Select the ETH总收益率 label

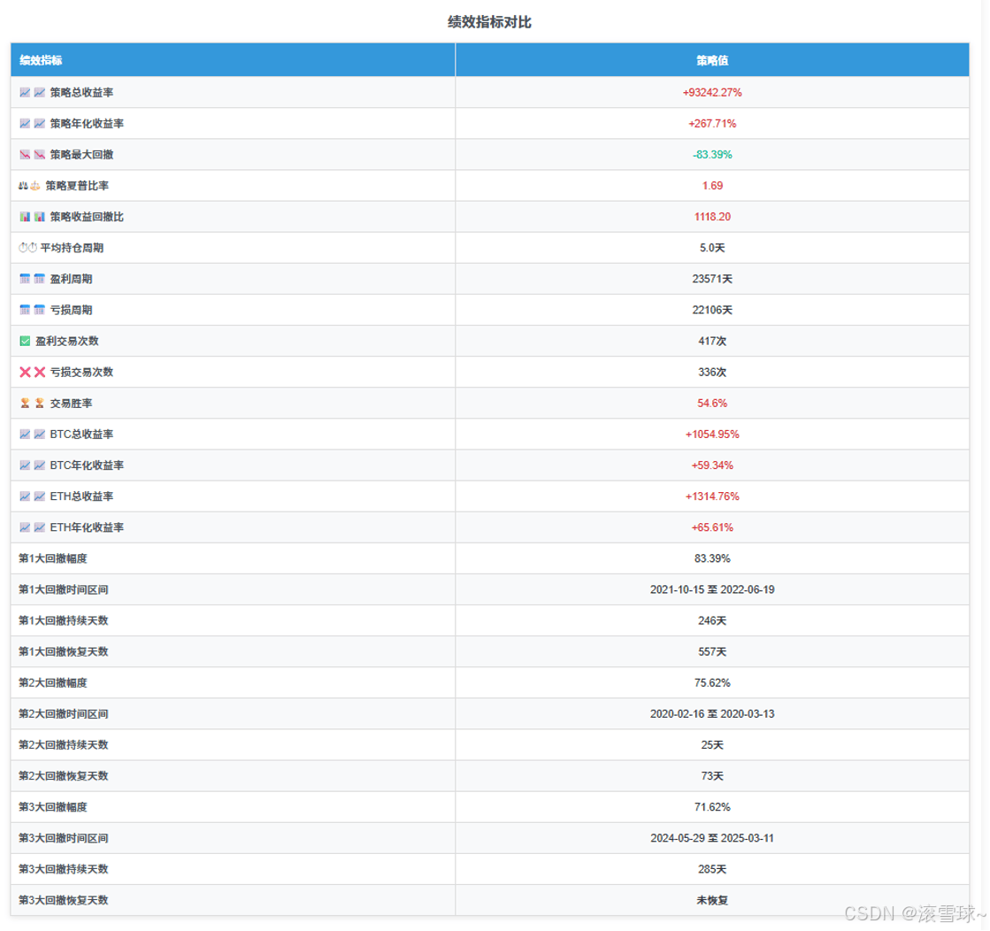(x=82, y=496)
